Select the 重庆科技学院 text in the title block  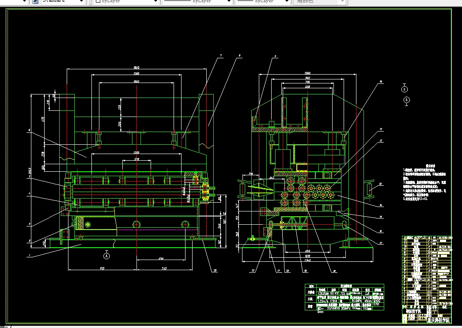439,320
